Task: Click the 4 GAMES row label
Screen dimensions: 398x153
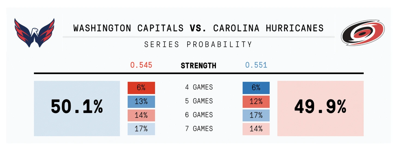Action: tap(199, 87)
